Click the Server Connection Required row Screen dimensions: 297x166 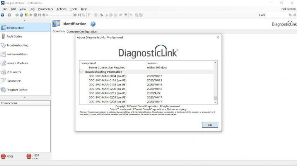[x=146, y=67]
